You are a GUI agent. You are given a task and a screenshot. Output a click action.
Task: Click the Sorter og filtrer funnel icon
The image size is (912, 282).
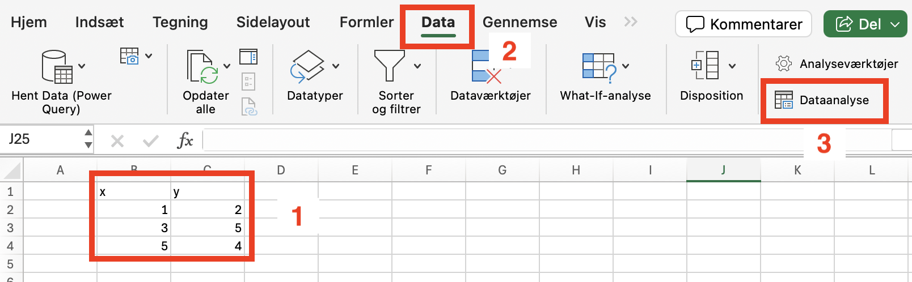tap(389, 66)
